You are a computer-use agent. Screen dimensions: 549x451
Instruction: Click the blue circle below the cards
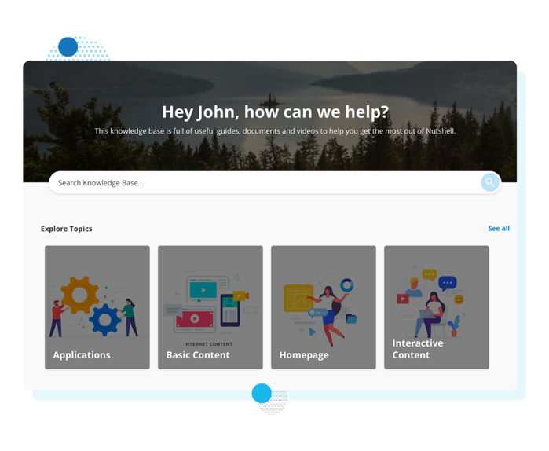point(262,393)
